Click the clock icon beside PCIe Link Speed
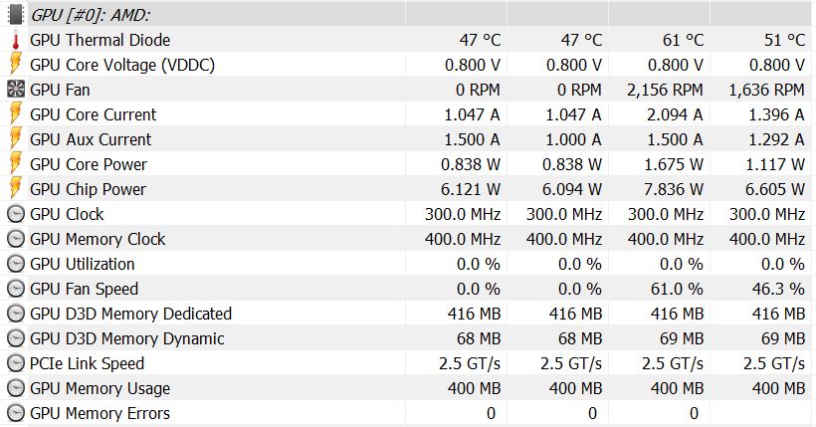The image size is (816, 427). coord(16,363)
